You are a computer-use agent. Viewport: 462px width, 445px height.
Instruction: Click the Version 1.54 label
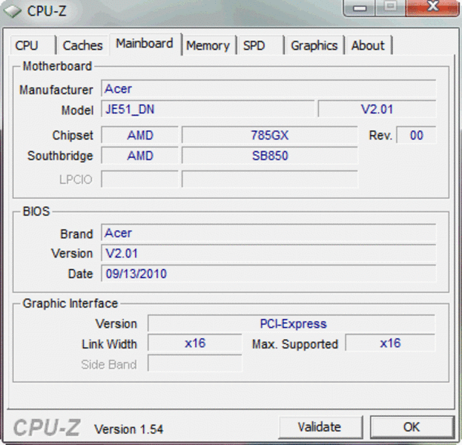(129, 429)
